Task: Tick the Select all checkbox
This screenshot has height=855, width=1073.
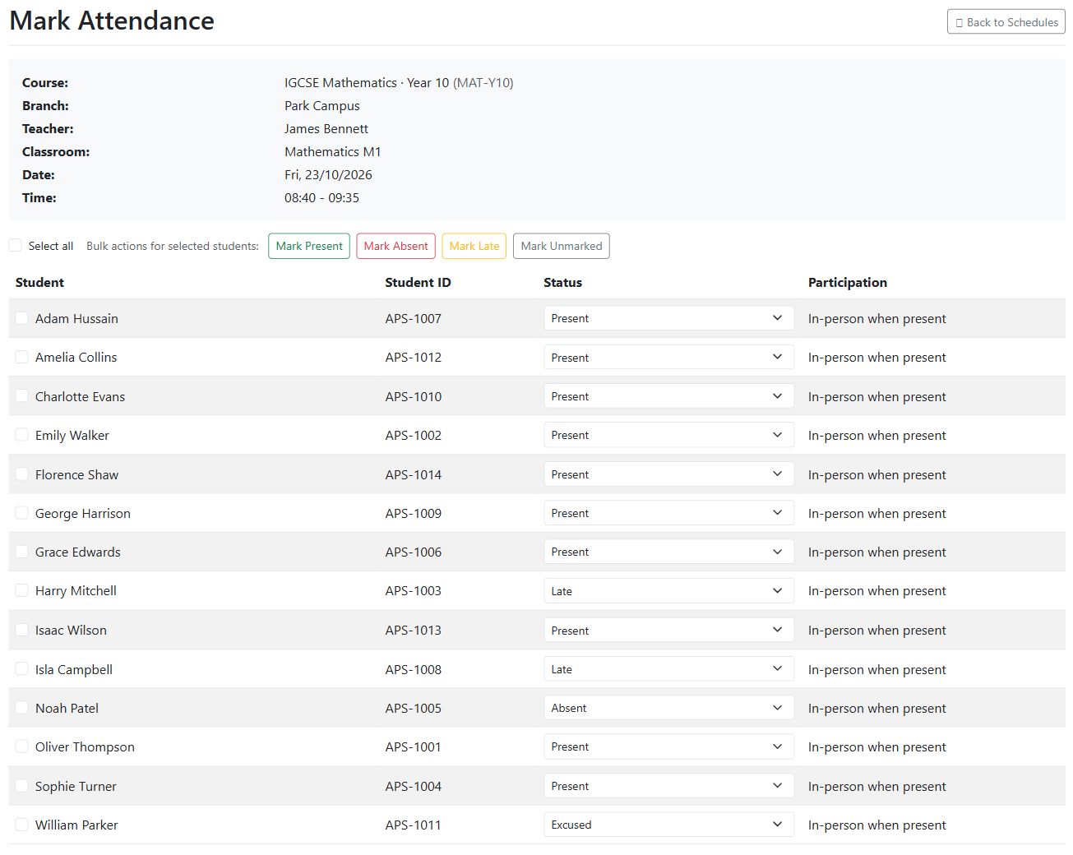Action: (x=16, y=245)
